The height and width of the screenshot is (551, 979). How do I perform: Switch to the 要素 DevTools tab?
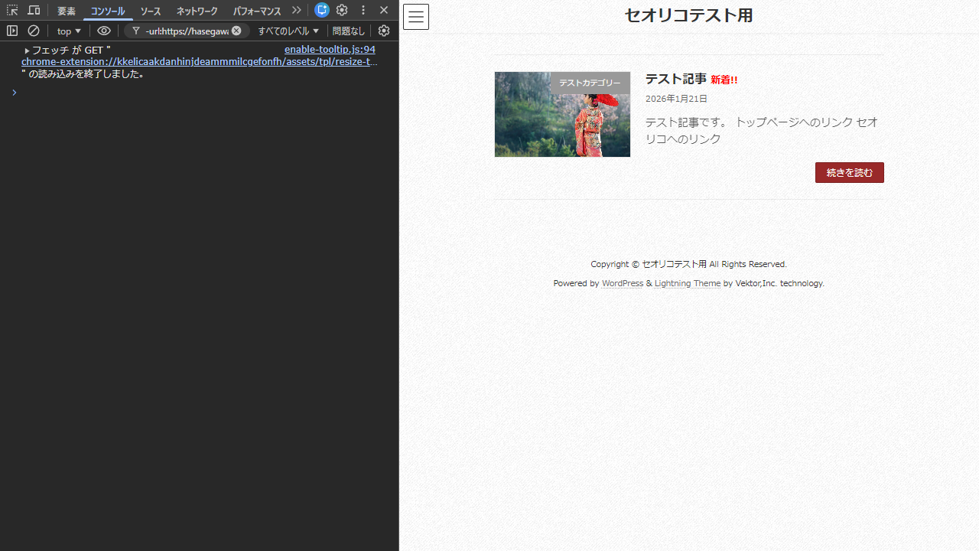point(66,11)
